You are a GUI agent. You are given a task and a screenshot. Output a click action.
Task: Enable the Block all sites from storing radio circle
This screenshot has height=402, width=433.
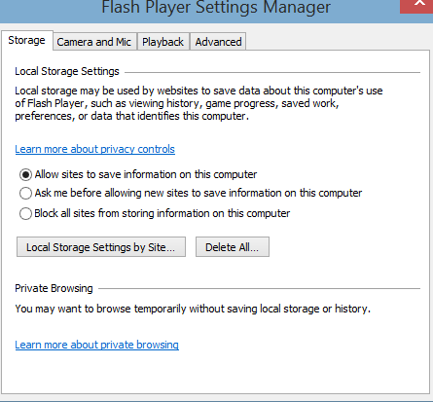pos(25,213)
